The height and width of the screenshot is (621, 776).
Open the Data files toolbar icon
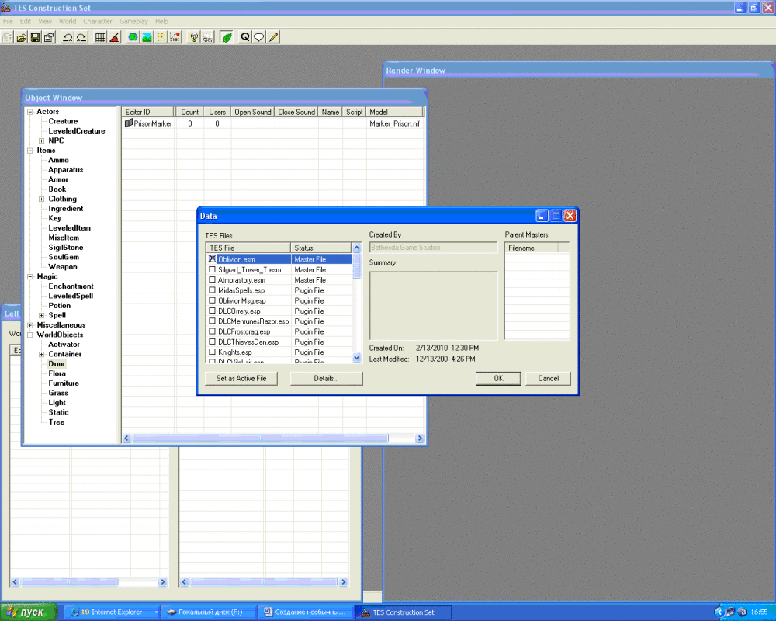(x=21, y=37)
